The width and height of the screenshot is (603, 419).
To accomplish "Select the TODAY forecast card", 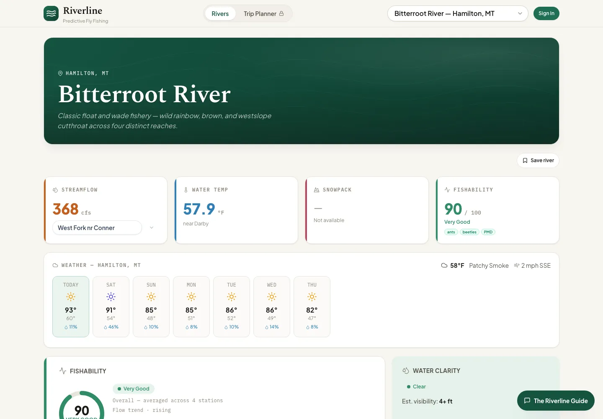I will [71, 307].
